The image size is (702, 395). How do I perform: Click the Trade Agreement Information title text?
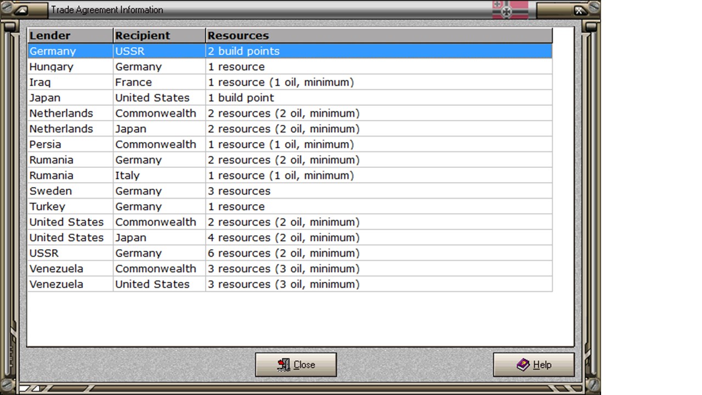pos(107,10)
